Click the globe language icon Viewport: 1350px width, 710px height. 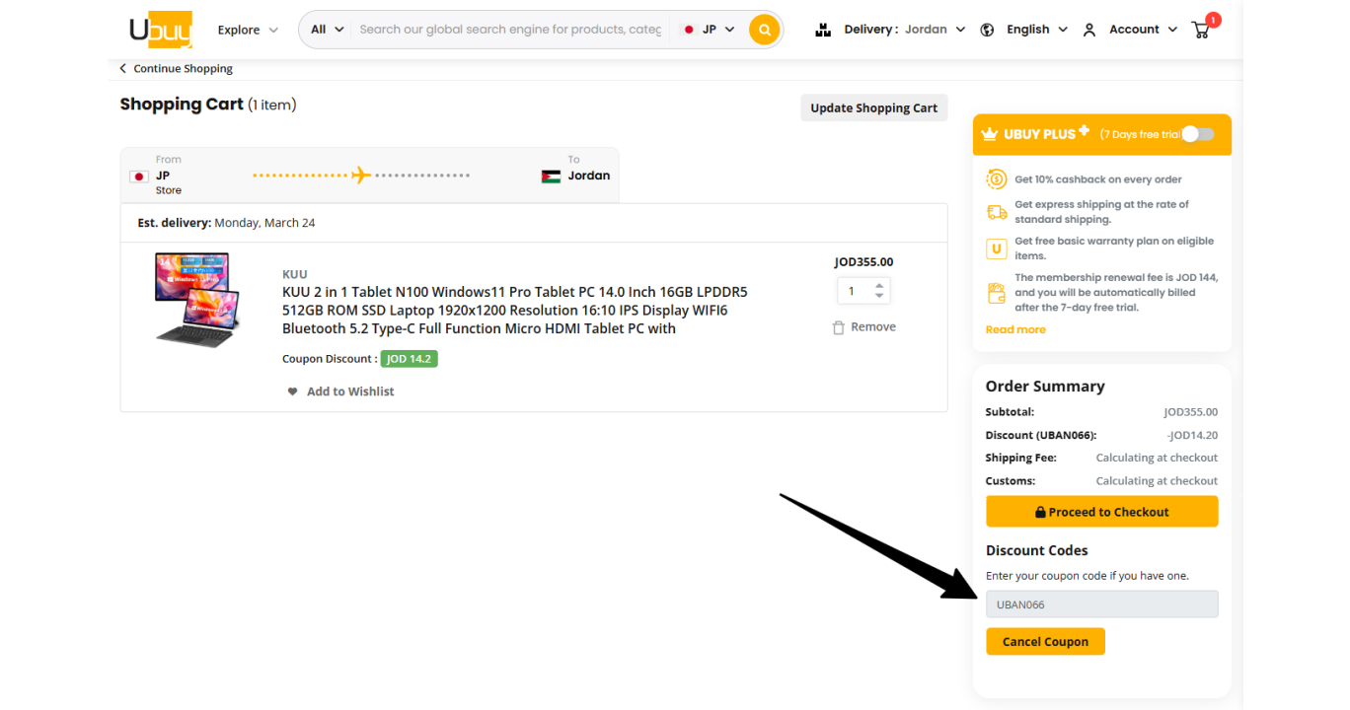point(987,30)
